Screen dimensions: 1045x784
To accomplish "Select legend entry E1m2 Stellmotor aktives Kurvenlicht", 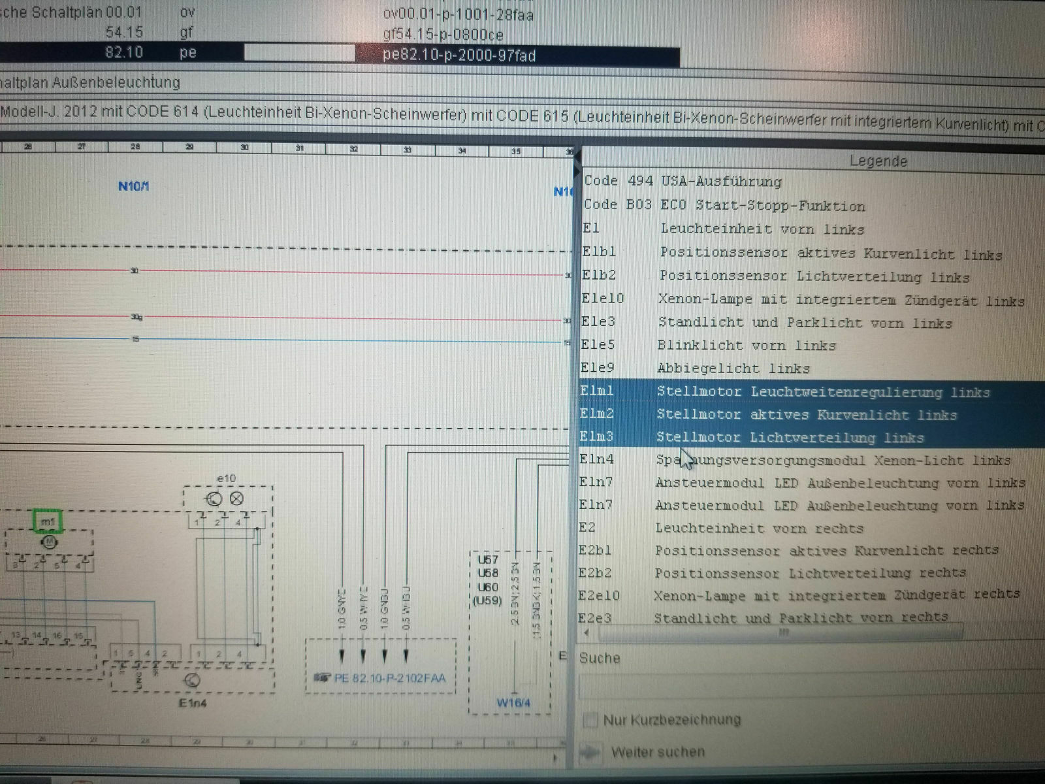I will pyautogui.click(x=784, y=415).
